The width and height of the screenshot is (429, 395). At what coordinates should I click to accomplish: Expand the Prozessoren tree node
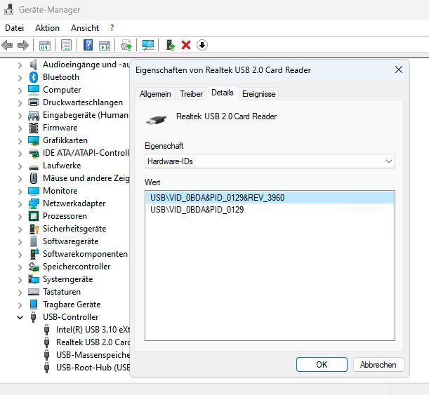[x=20, y=217]
